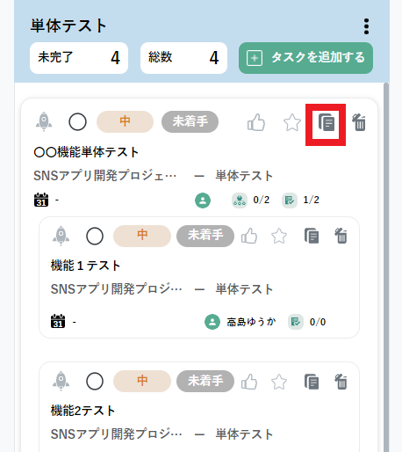The image size is (402, 452).
Task: Click the star icon on 機能2テスト task
Action: pos(279,382)
